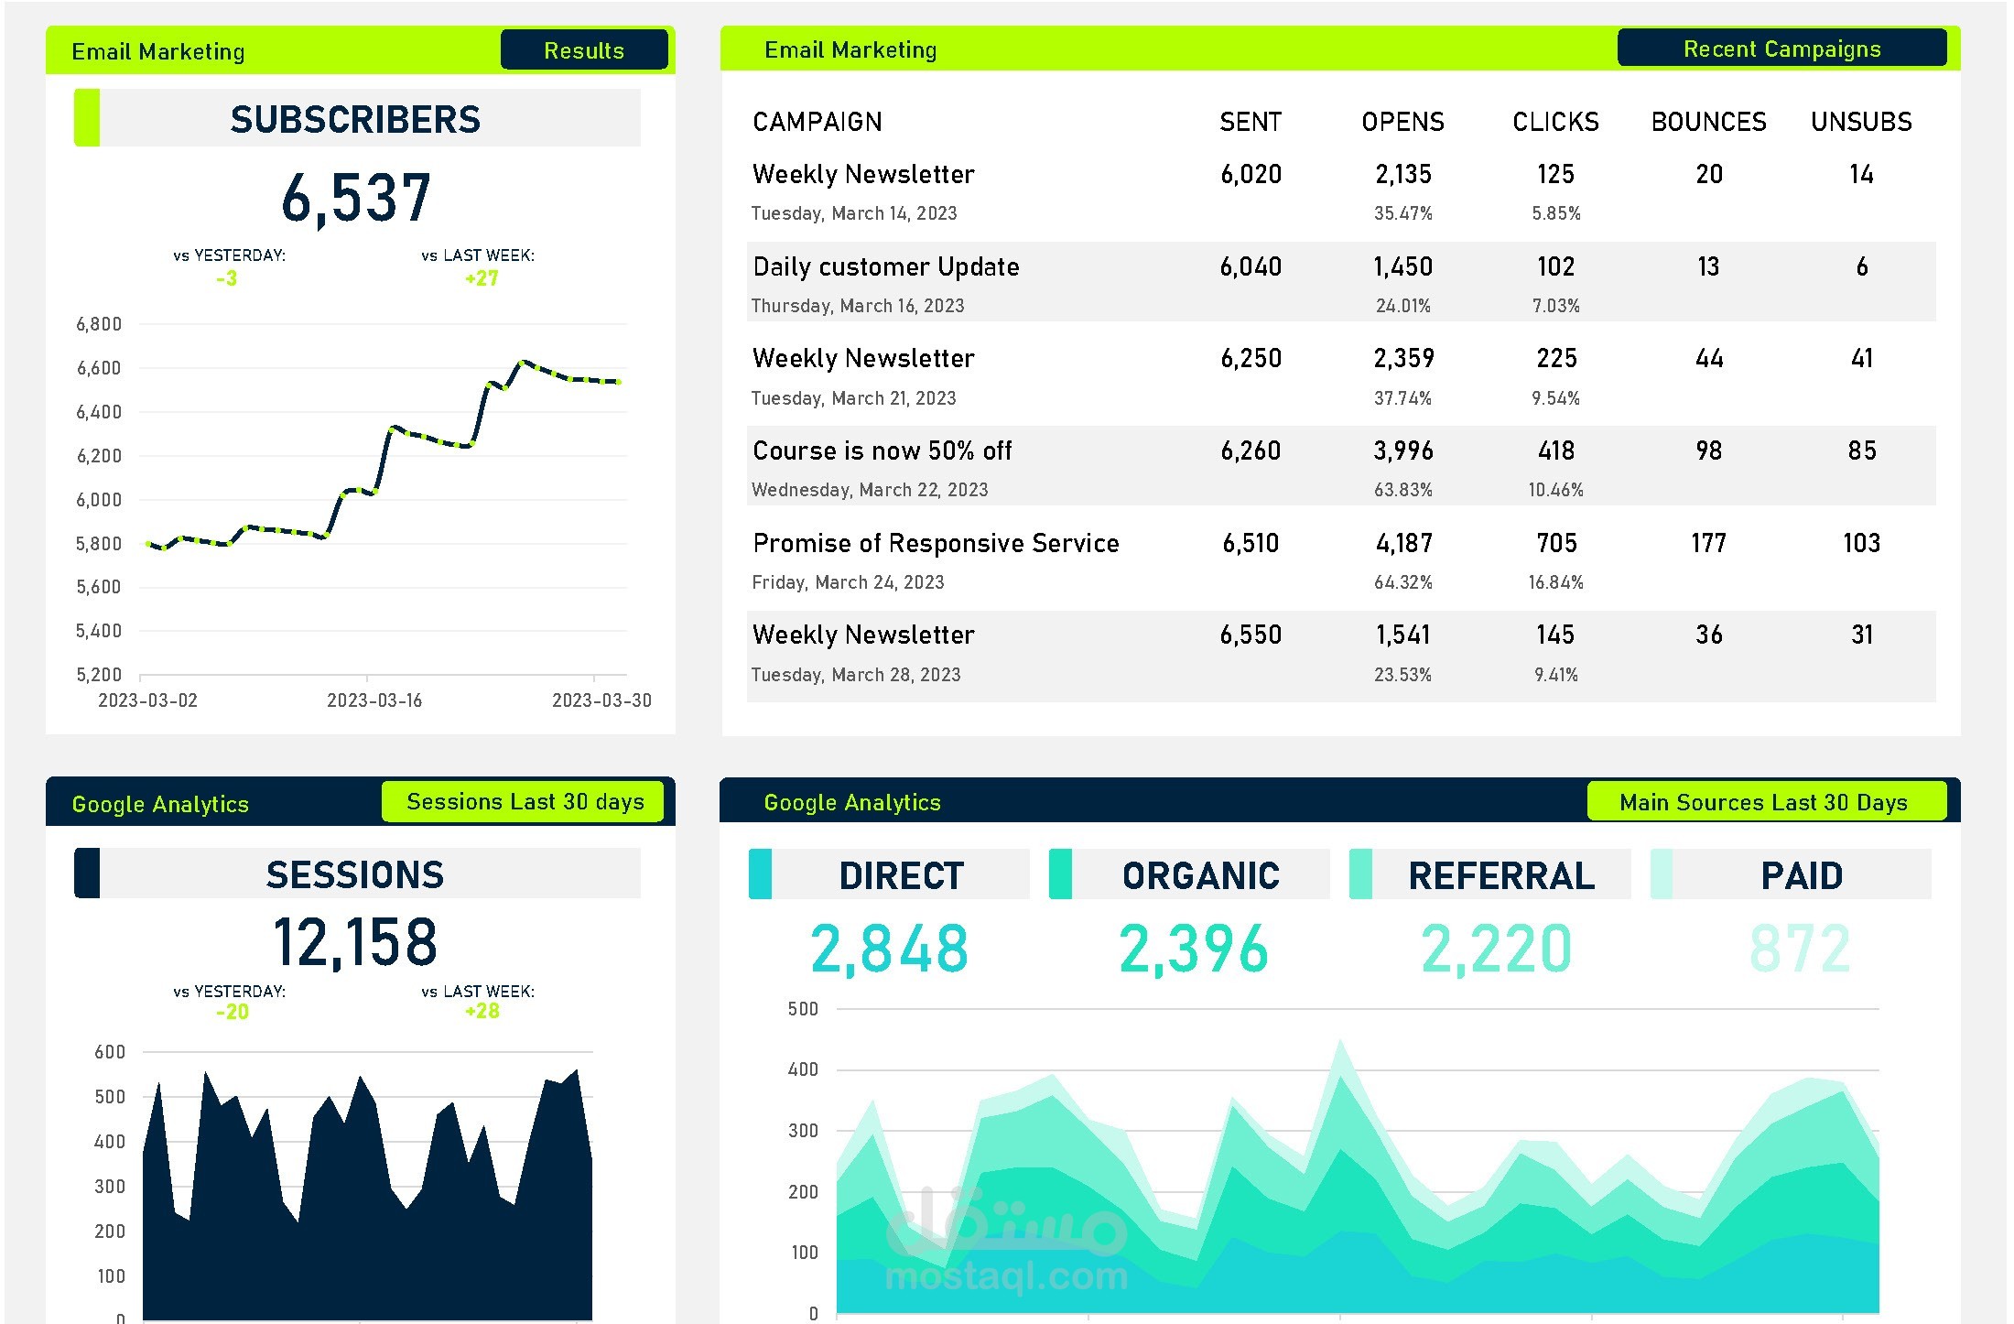Select the Daily customer Update row

[885, 266]
